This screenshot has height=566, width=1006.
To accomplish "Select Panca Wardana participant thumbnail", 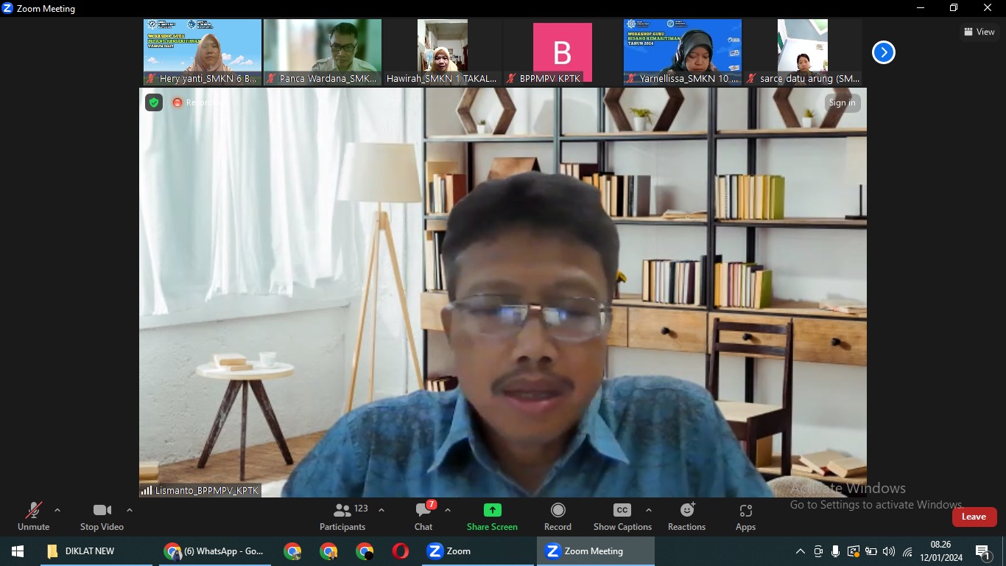I will click(x=323, y=52).
